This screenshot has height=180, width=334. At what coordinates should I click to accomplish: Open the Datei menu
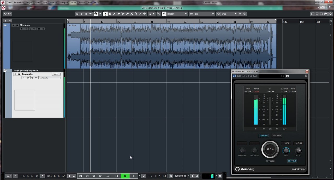tap(9, 3)
